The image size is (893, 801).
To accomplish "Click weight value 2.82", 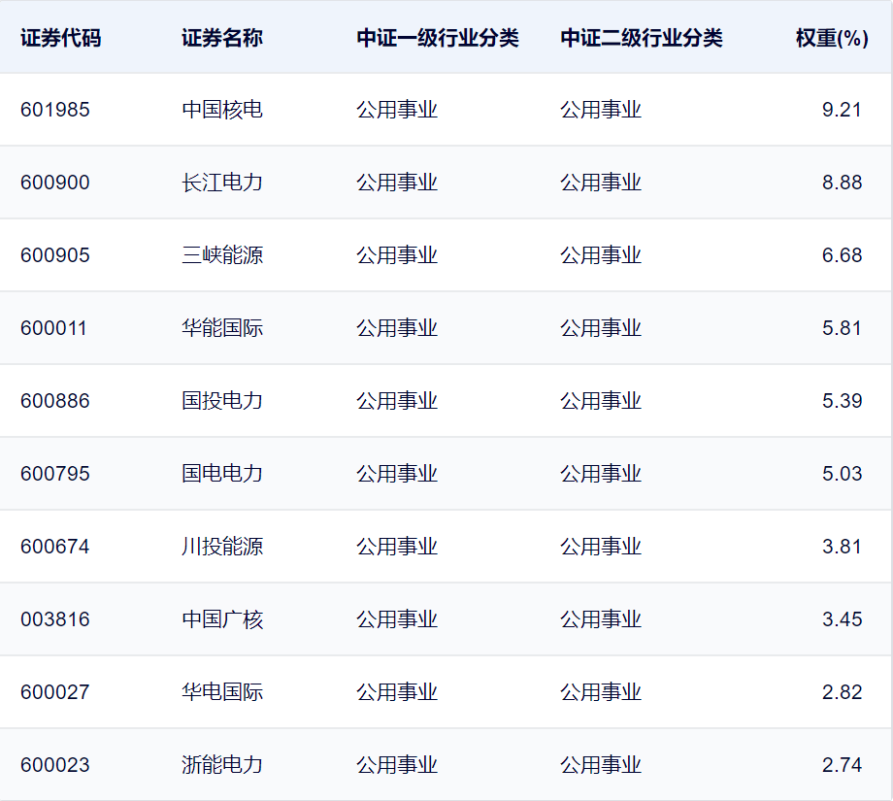I will [842, 691].
